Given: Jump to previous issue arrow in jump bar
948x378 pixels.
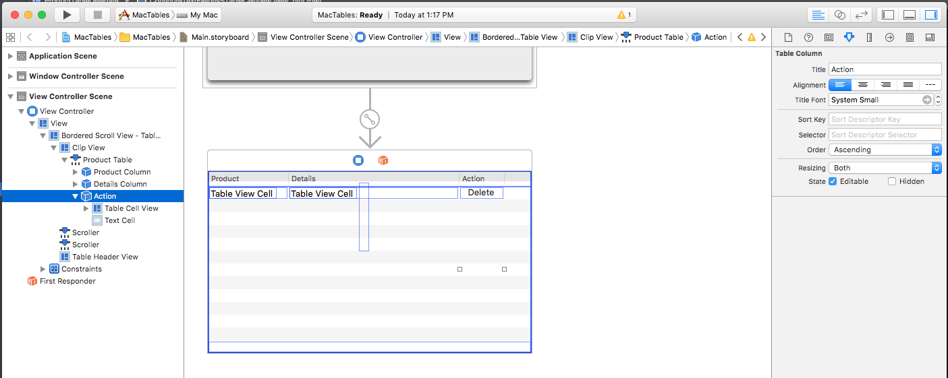Looking at the screenshot, I should 740,37.
